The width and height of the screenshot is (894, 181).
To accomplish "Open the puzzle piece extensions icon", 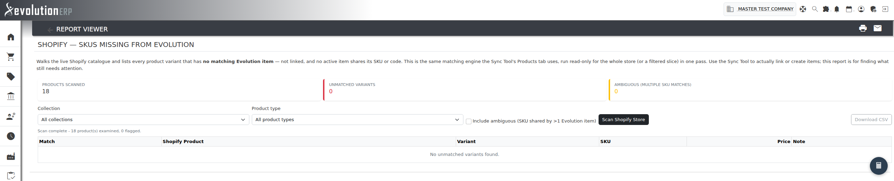I will [x=826, y=9].
